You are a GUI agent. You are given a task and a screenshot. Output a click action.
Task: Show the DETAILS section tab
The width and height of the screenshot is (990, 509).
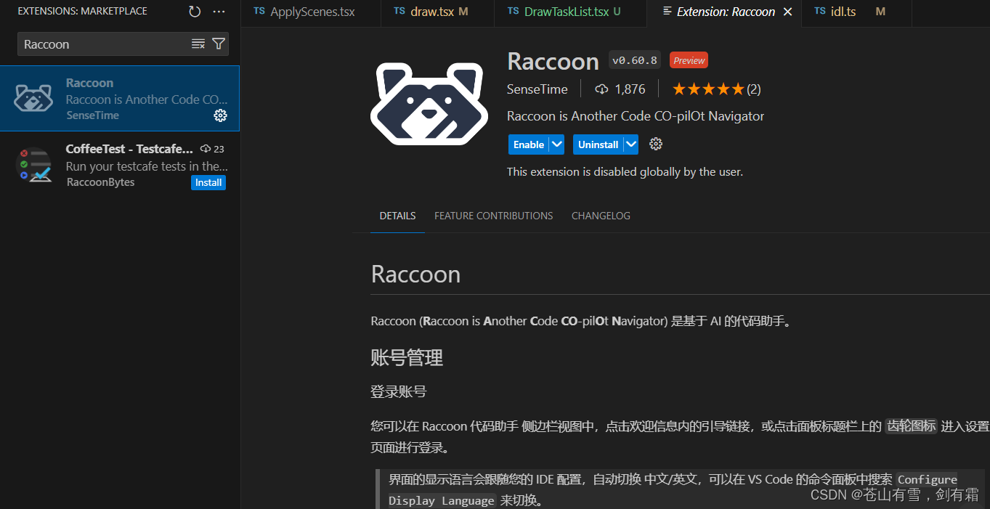(x=397, y=216)
